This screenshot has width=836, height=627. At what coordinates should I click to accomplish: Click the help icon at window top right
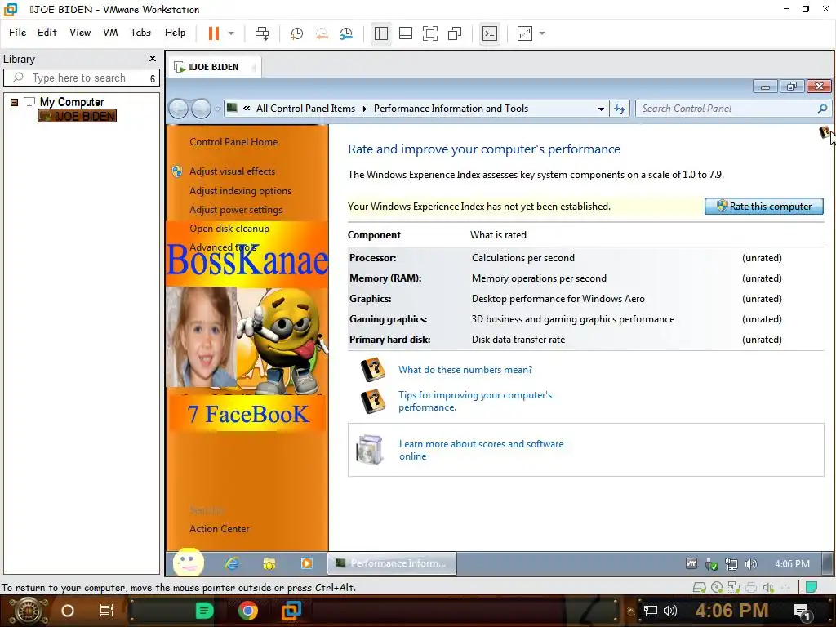click(x=825, y=131)
